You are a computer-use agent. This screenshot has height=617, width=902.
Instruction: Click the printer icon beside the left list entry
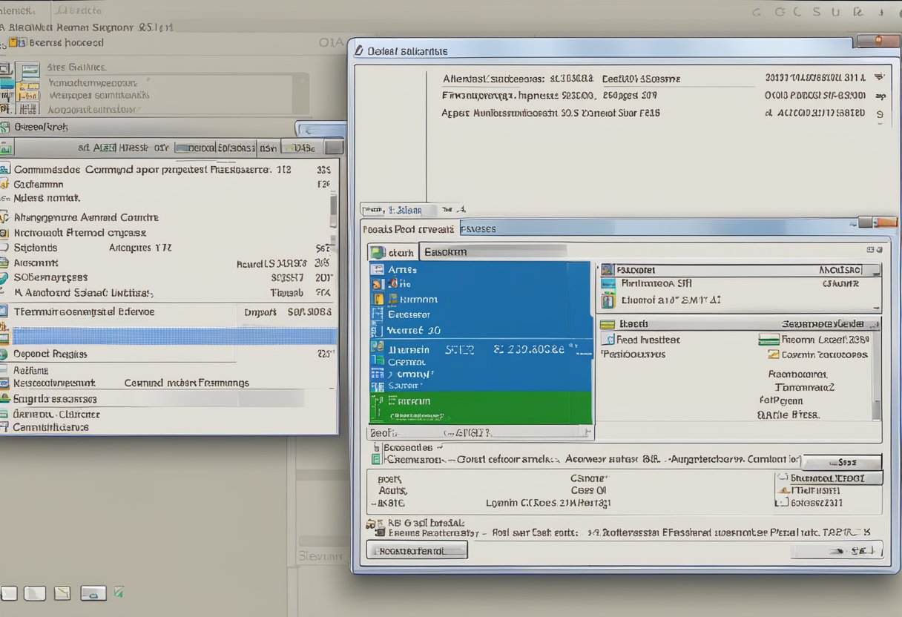point(6,263)
